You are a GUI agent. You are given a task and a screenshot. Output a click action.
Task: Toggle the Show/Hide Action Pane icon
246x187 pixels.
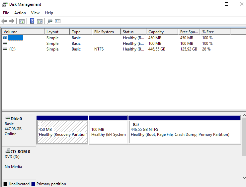(x=40, y=21)
